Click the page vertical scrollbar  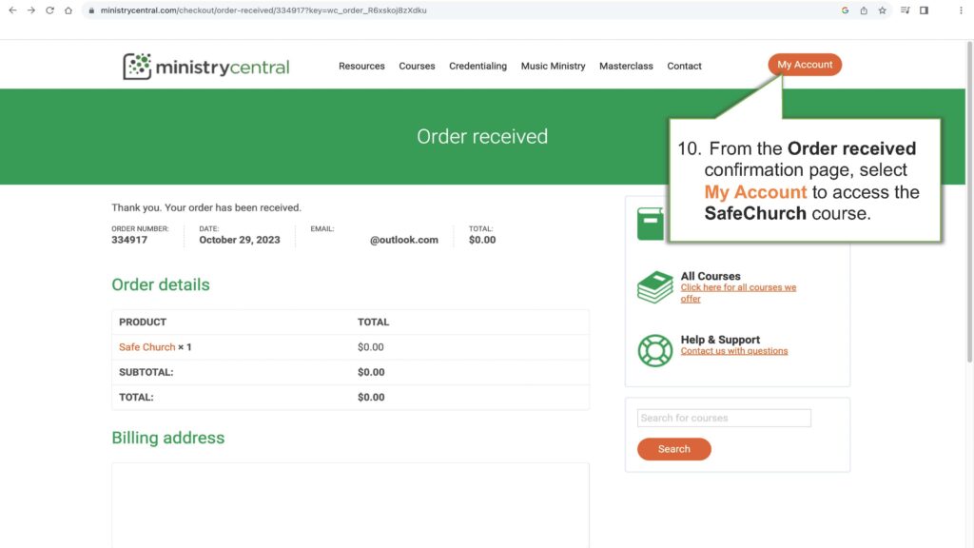point(969,202)
